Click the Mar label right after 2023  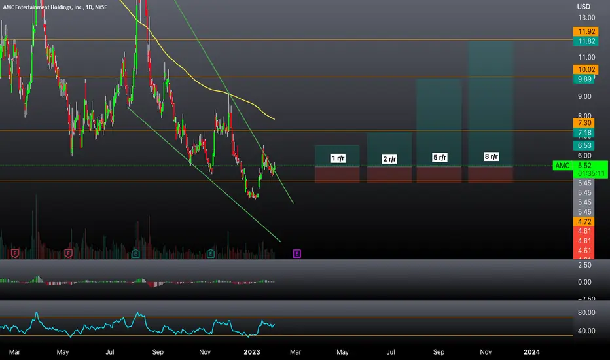click(295, 352)
